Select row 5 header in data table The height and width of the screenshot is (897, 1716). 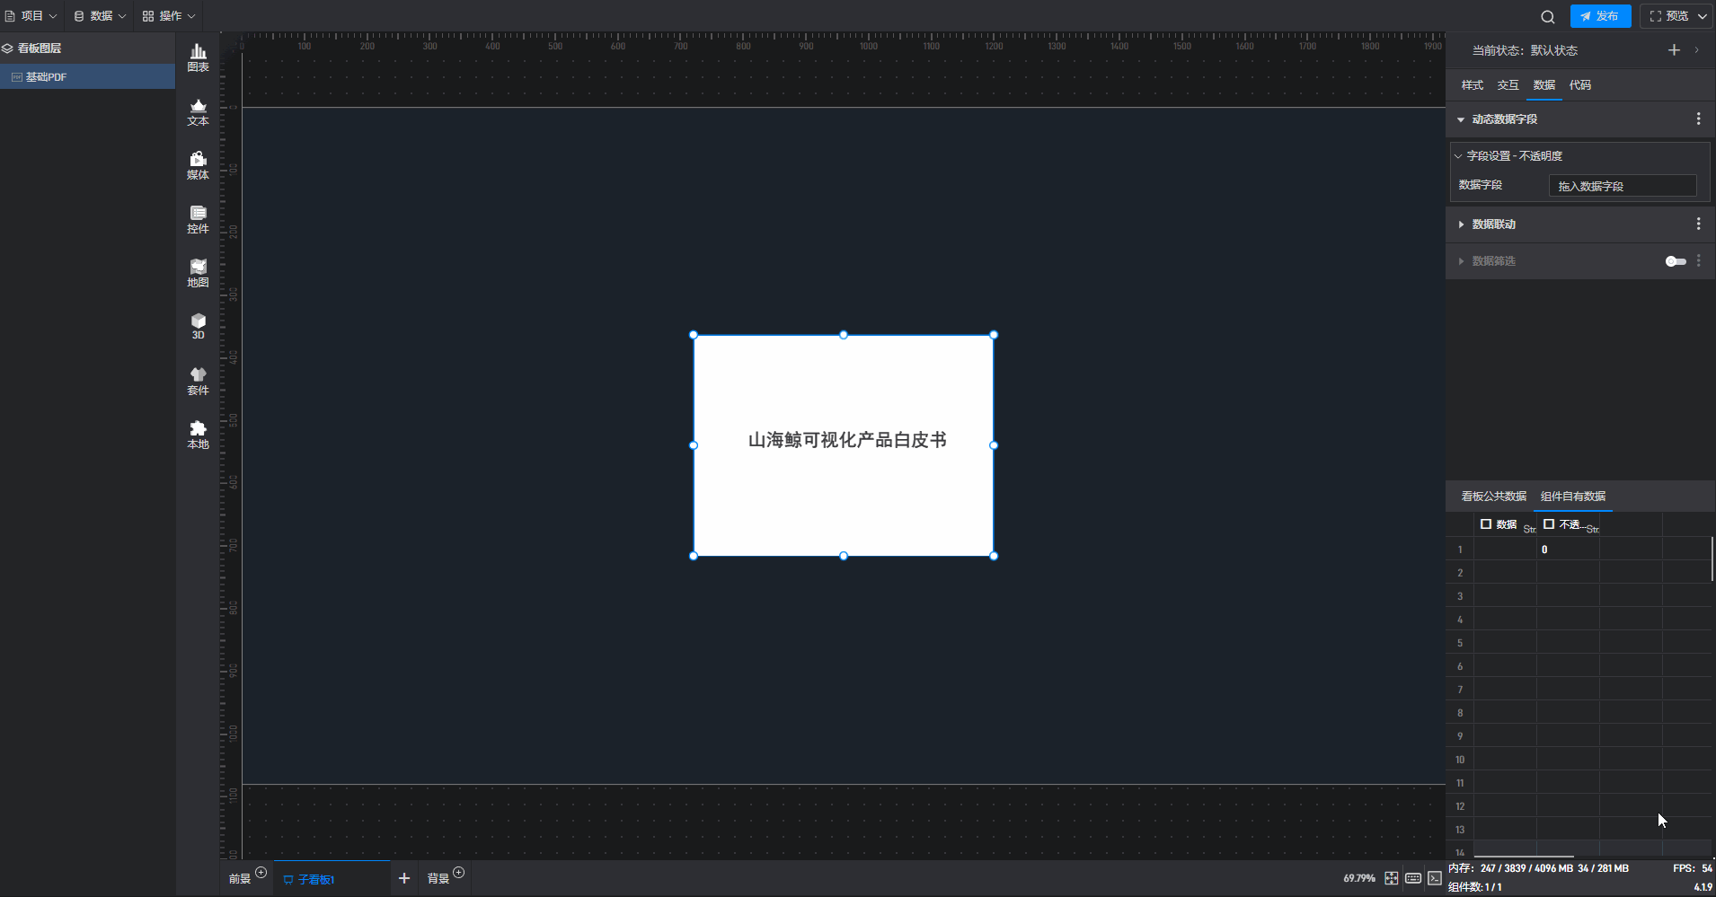(x=1460, y=643)
